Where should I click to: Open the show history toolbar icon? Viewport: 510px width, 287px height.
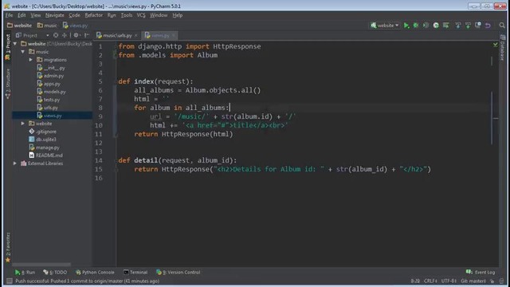point(478,26)
